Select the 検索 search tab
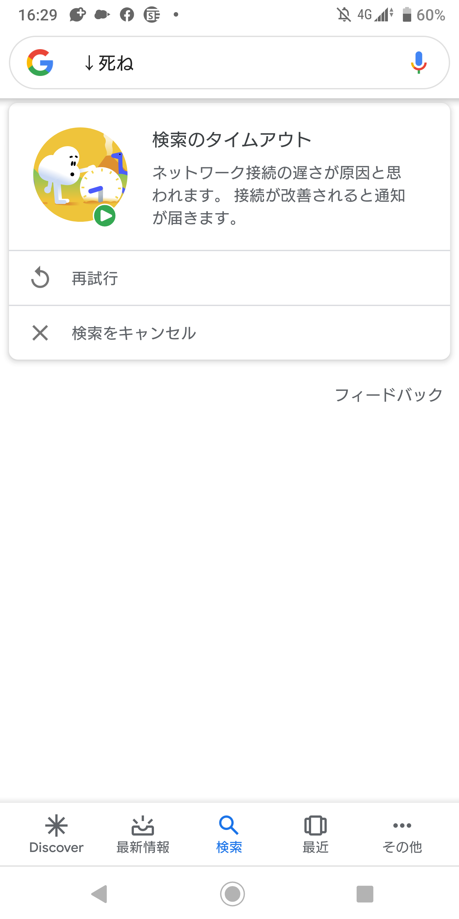 [229, 834]
